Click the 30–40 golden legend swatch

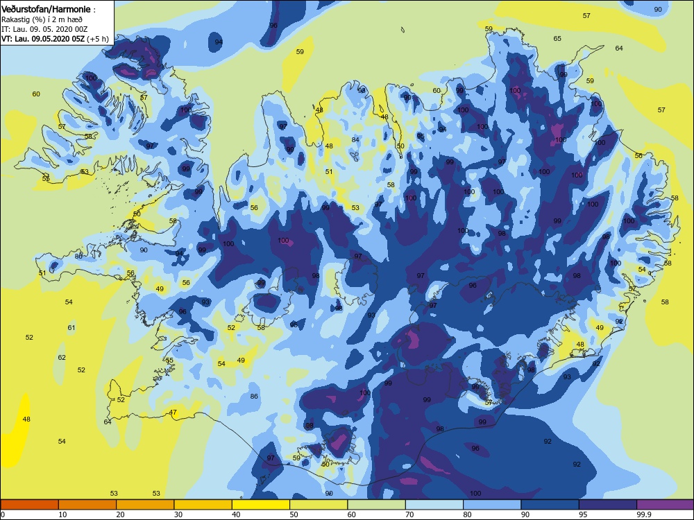click(x=203, y=505)
